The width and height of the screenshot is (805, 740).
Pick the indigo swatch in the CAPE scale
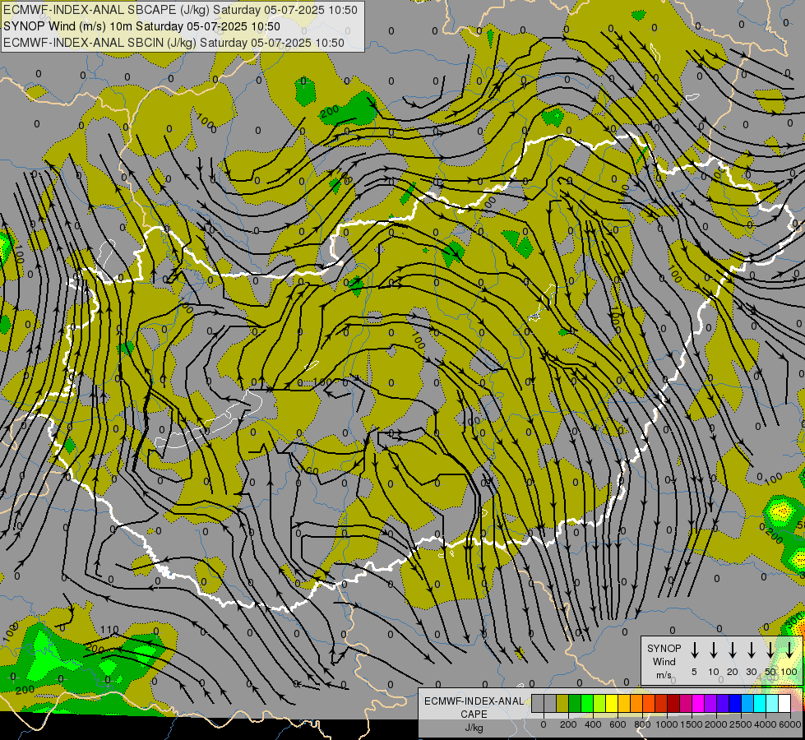pyautogui.click(x=722, y=703)
